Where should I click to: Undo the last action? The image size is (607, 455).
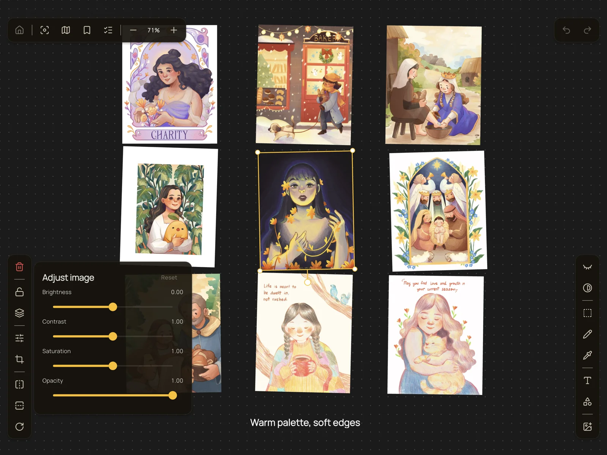[566, 30]
